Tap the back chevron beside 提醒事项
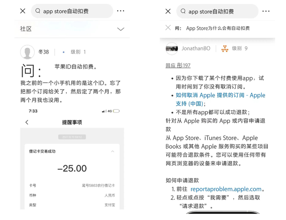 tap(27, 122)
